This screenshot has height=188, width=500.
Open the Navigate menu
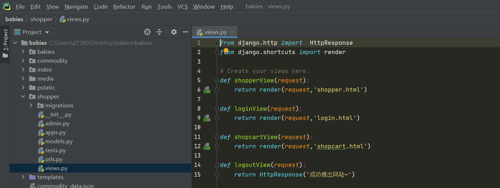(76, 6)
